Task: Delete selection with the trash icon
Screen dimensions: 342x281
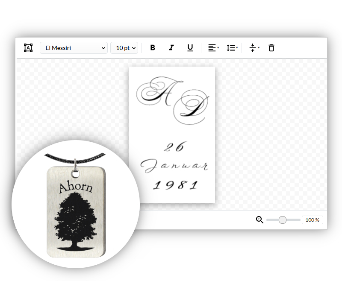Action: [x=271, y=48]
